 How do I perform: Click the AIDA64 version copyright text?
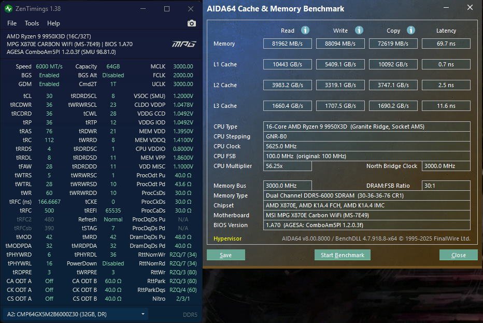point(376,238)
